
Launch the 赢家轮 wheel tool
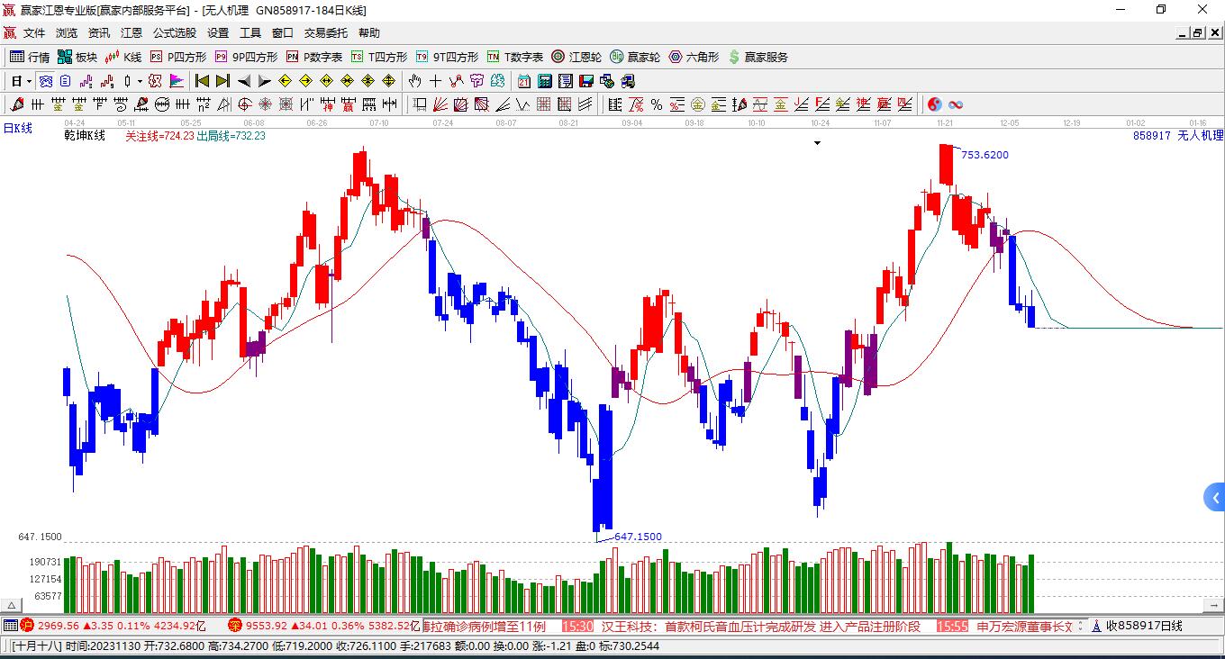(x=635, y=57)
